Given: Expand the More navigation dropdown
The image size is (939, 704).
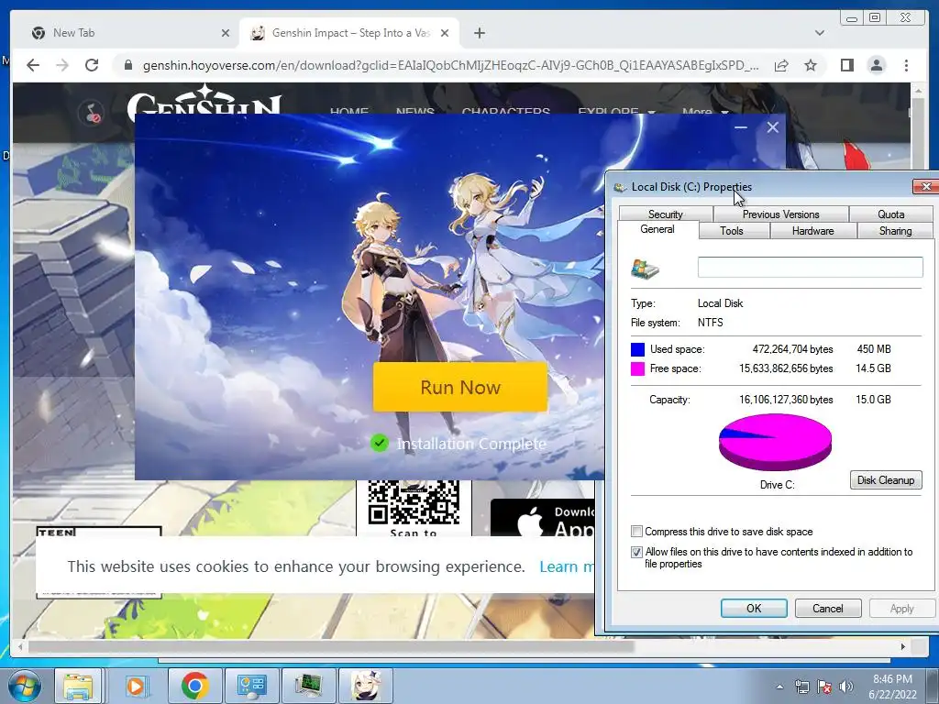Looking at the screenshot, I should 705,111.
